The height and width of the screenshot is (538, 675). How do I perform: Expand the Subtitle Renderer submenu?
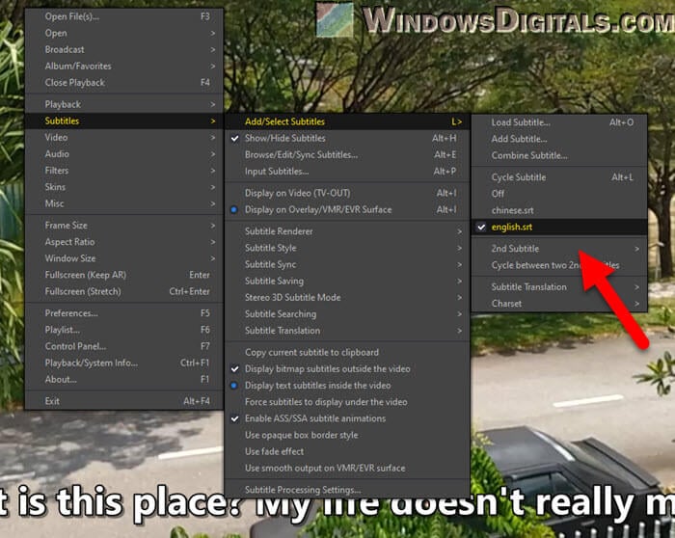pyautogui.click(x=347, y=231)
